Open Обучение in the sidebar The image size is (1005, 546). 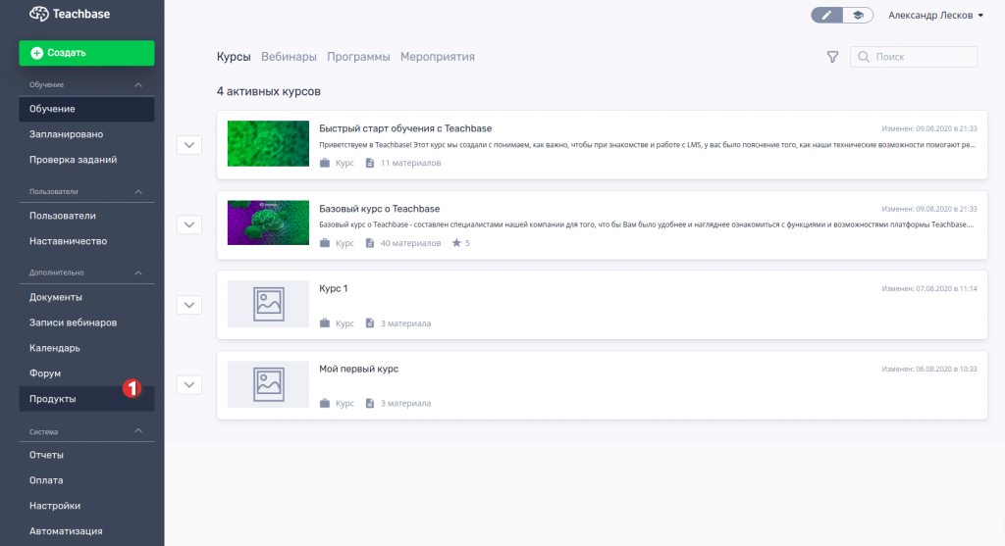click(x=86, y=109)
